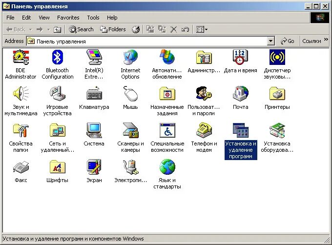Viewport: 332px width, 245px height.
Task: Open the Tools menu
Action: point(93,18)
